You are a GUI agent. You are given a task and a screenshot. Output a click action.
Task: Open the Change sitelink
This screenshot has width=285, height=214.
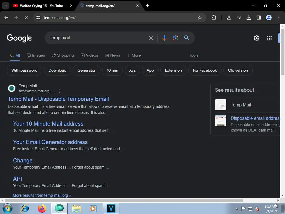[23, 160]
